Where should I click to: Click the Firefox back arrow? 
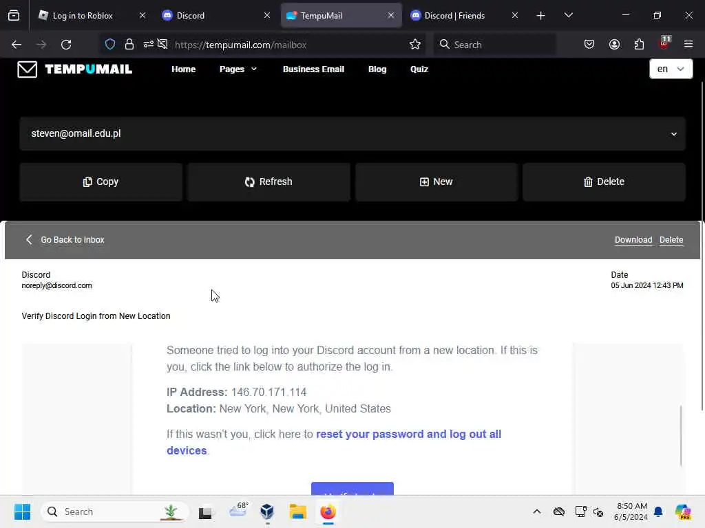[17, 45]
